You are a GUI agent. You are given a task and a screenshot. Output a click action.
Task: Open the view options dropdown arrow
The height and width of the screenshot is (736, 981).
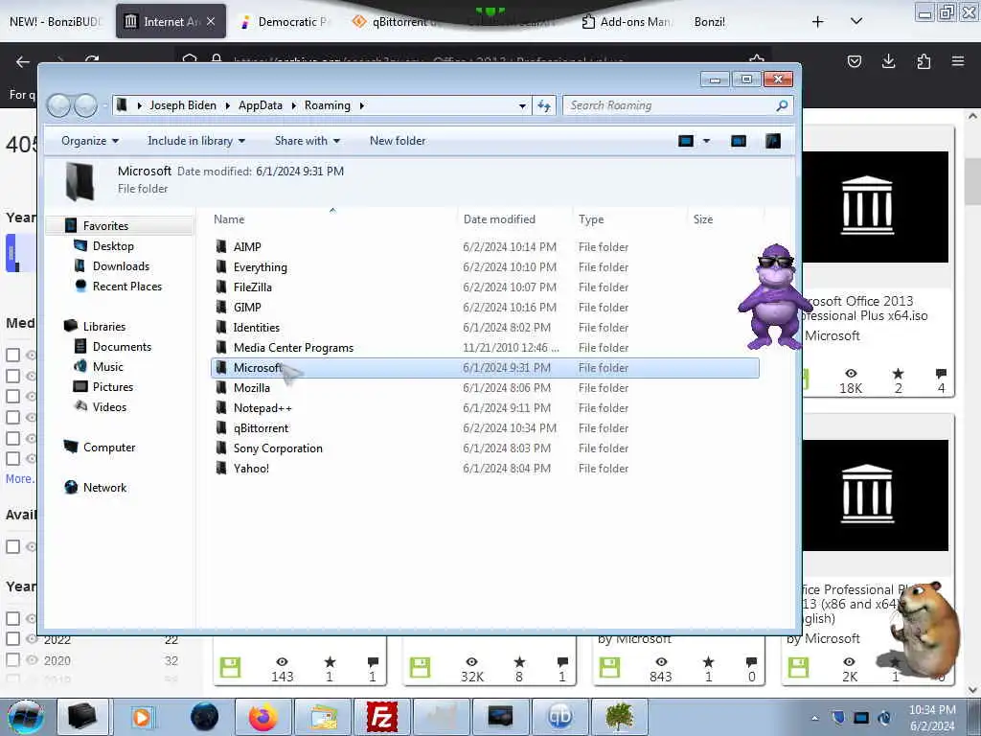(706, 141)
